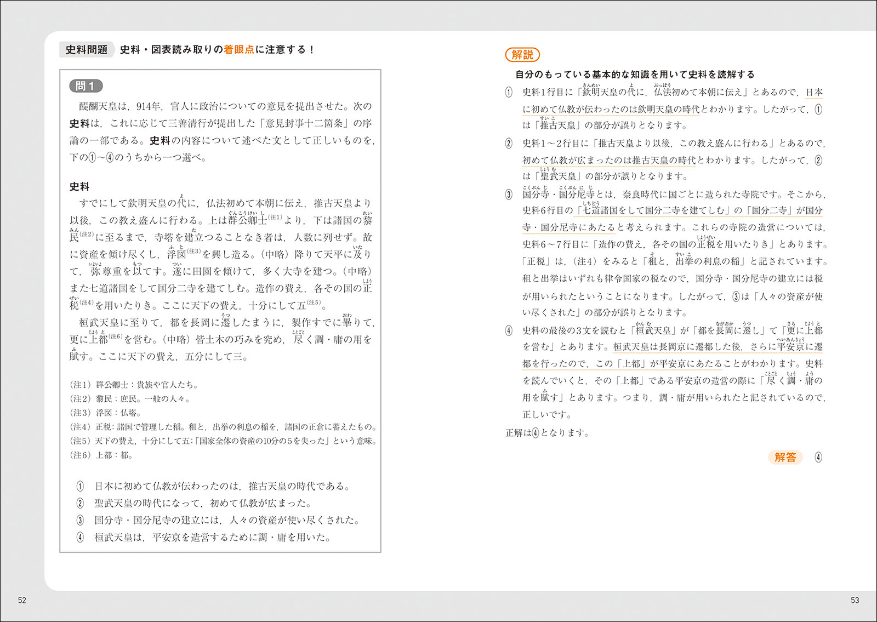
Task: Click footnote (注4) 正税
Action: tap(224, 427)
